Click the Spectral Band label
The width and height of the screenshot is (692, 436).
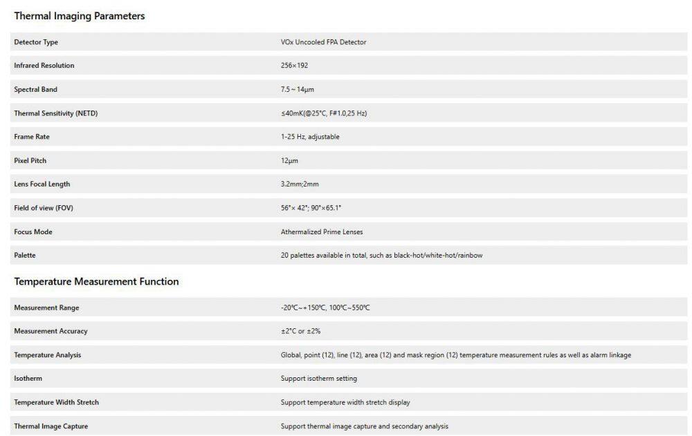click(36, 90)
